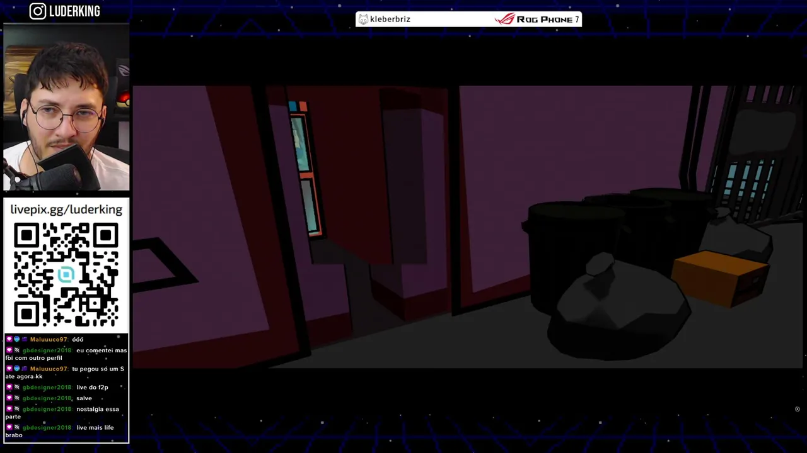Click the Instagram logo icon
Viewport: 807px width, 453px height.
click(38, 11)
